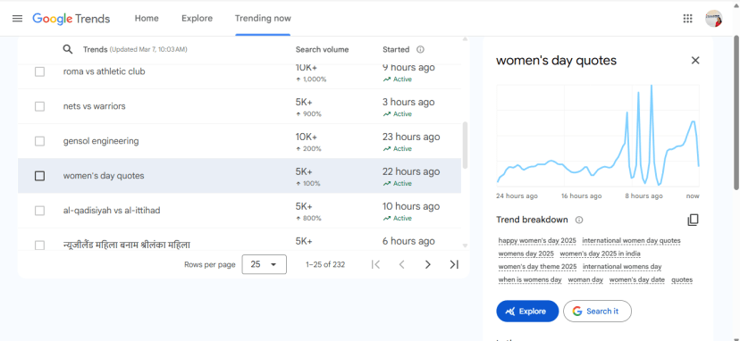Screen dimensions: 740x341
Task: Go to the Explore tab
Action: click(x=197, y=19)
